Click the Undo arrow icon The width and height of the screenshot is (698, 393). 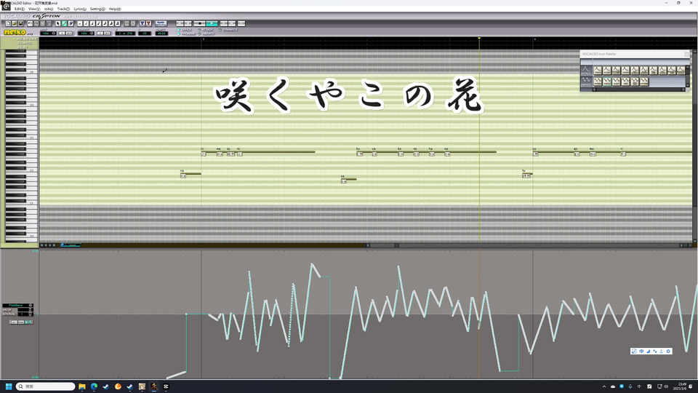30,23
